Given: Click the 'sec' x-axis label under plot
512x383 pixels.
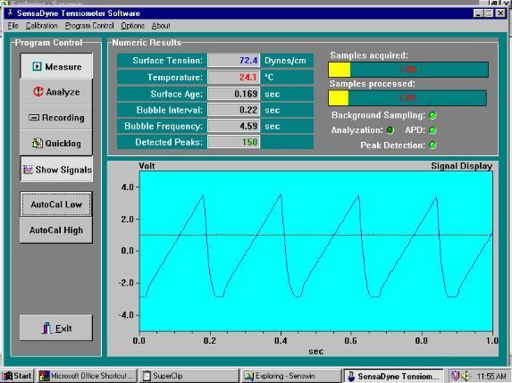Looking at the screenshot, I should 315,352.
